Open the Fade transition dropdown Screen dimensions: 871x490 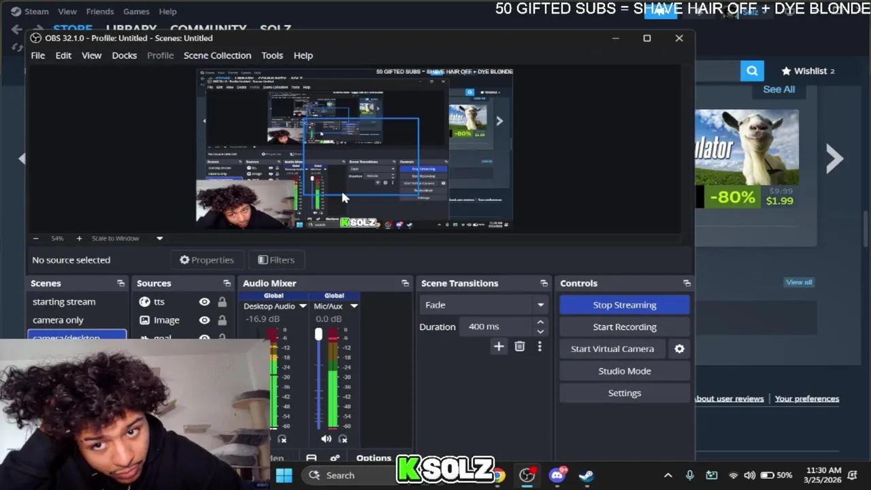point(484,305)
